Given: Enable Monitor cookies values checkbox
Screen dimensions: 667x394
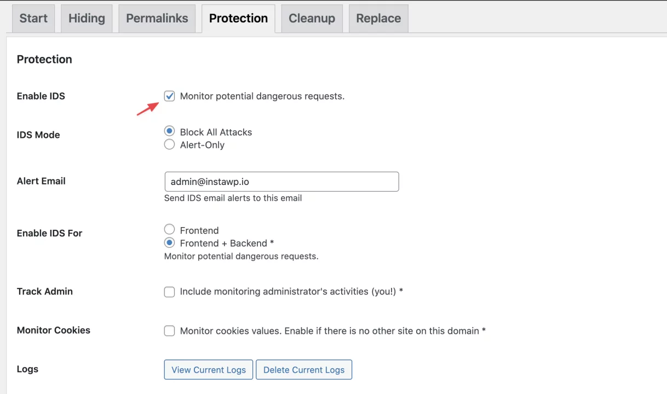Looking at the screenshot, I should point(170,331).
